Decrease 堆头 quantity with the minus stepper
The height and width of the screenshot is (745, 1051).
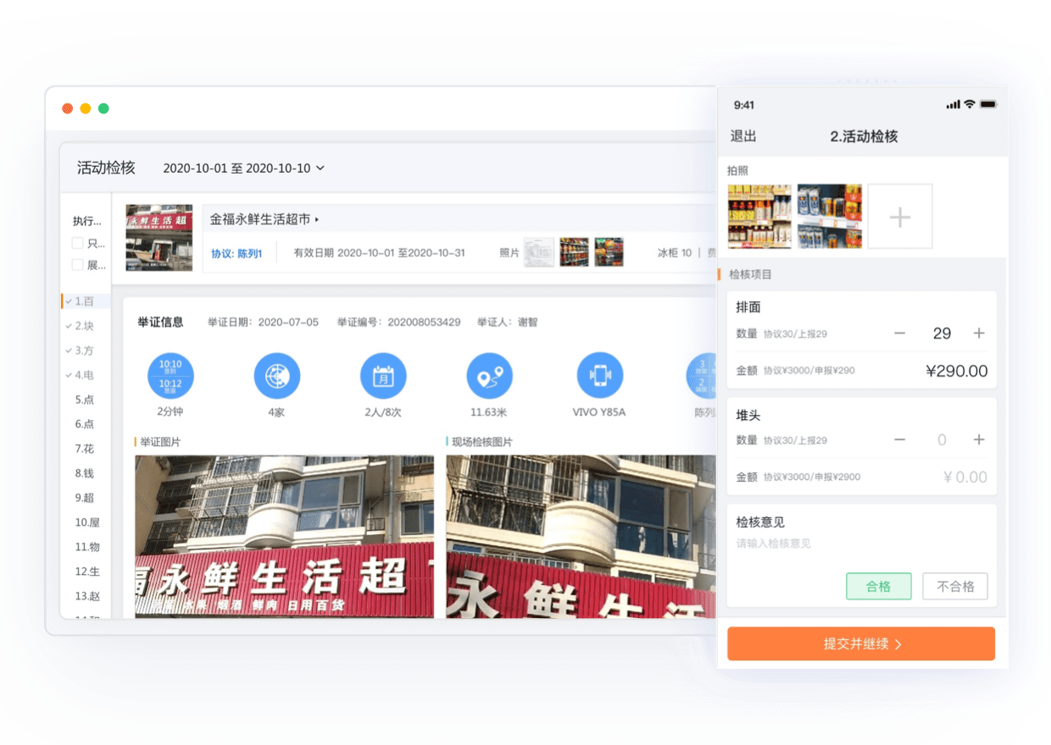click(900, 439)
